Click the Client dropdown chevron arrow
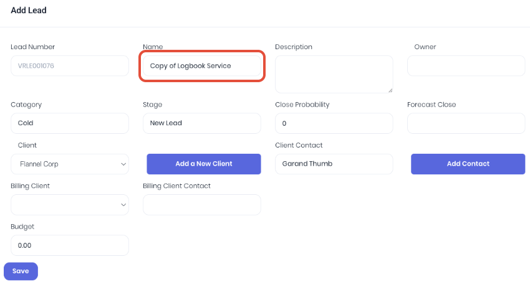Image resolution: width=530 pixels, height=287 pixels. 123,164
